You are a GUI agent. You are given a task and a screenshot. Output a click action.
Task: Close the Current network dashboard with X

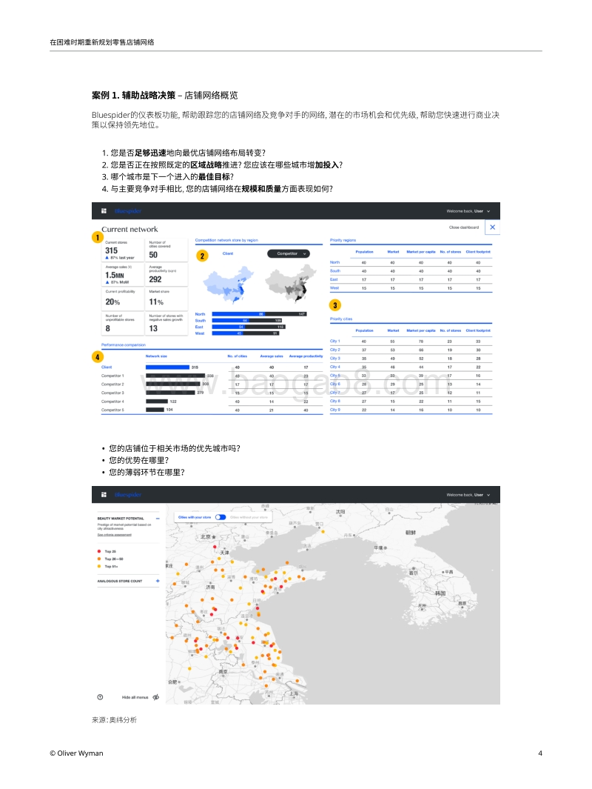(x=493, y=227)
